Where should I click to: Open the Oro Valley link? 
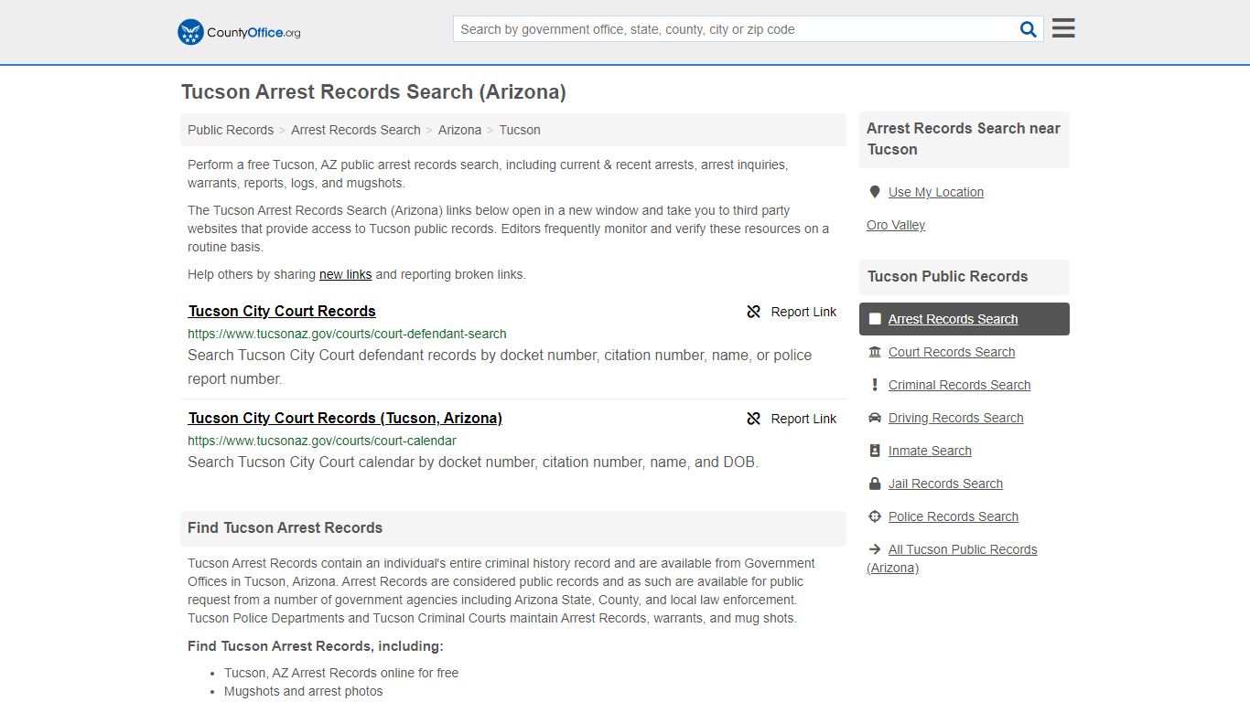coord(896,225)
